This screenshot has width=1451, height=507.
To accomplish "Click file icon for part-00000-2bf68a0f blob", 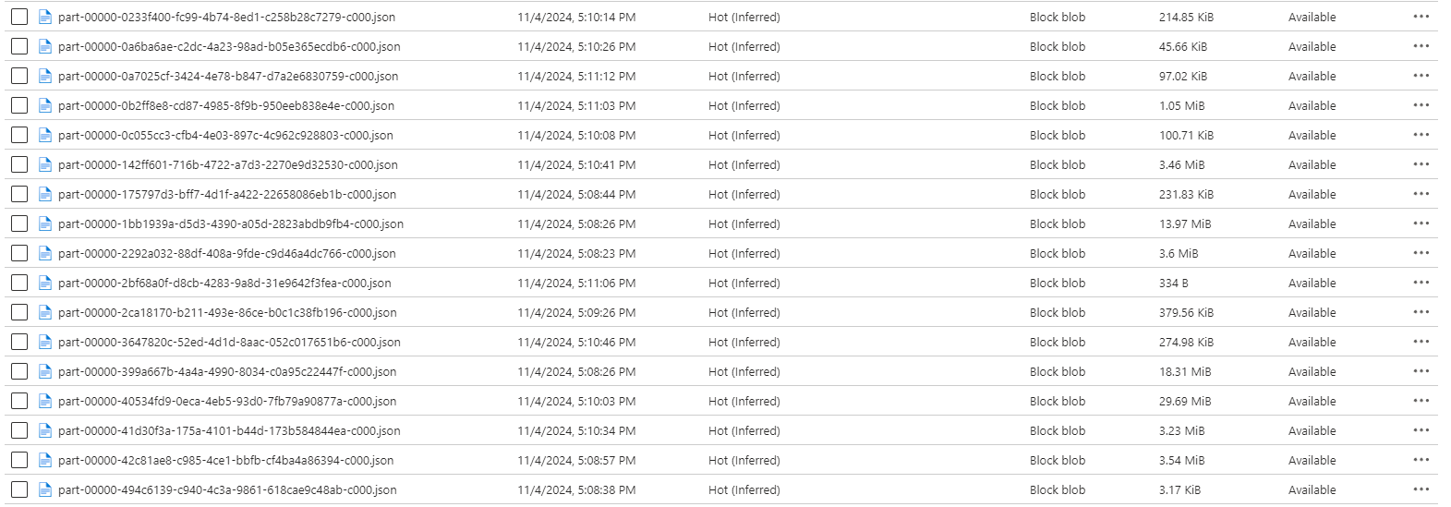I will (x=44, y=283).
